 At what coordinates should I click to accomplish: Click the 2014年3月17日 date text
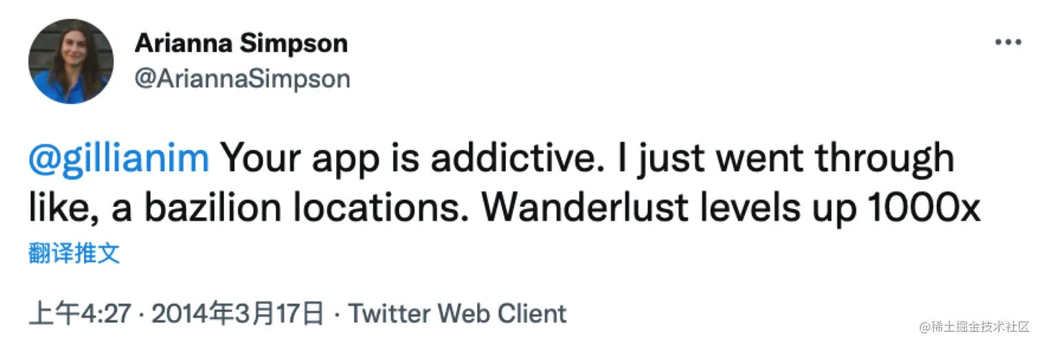click(238, 314)
